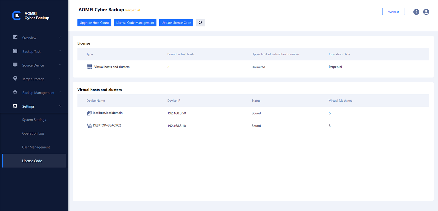Click the Overview dashboard icon
438x211 pixels.
coord(15,38)
